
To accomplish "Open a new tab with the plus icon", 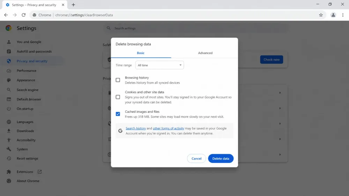I will [73, 5].
